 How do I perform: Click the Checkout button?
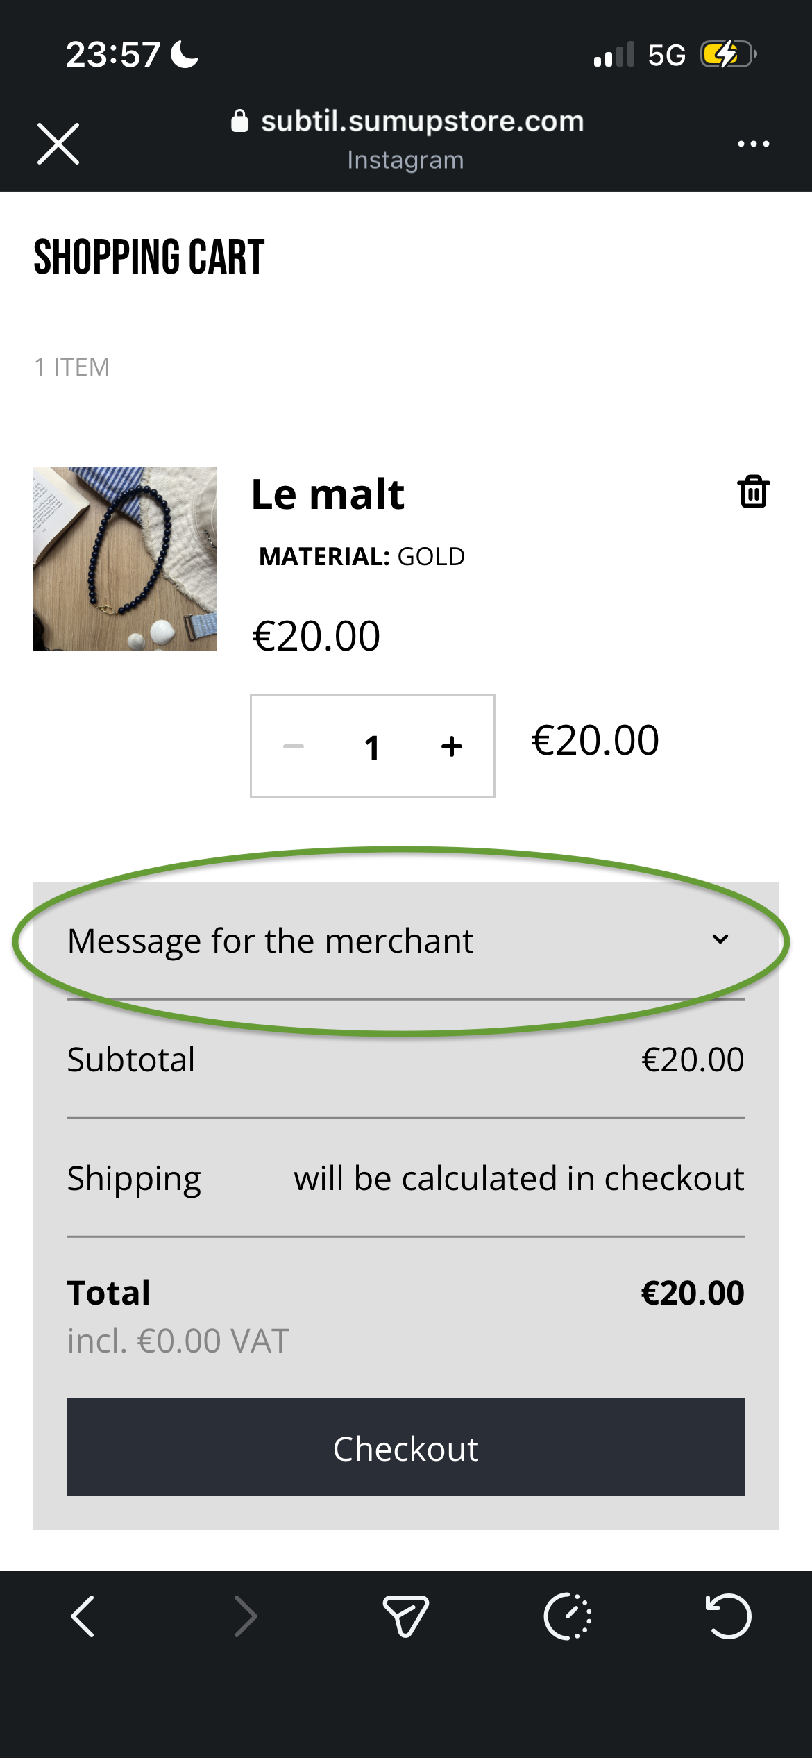click(x=406, y=1448)
